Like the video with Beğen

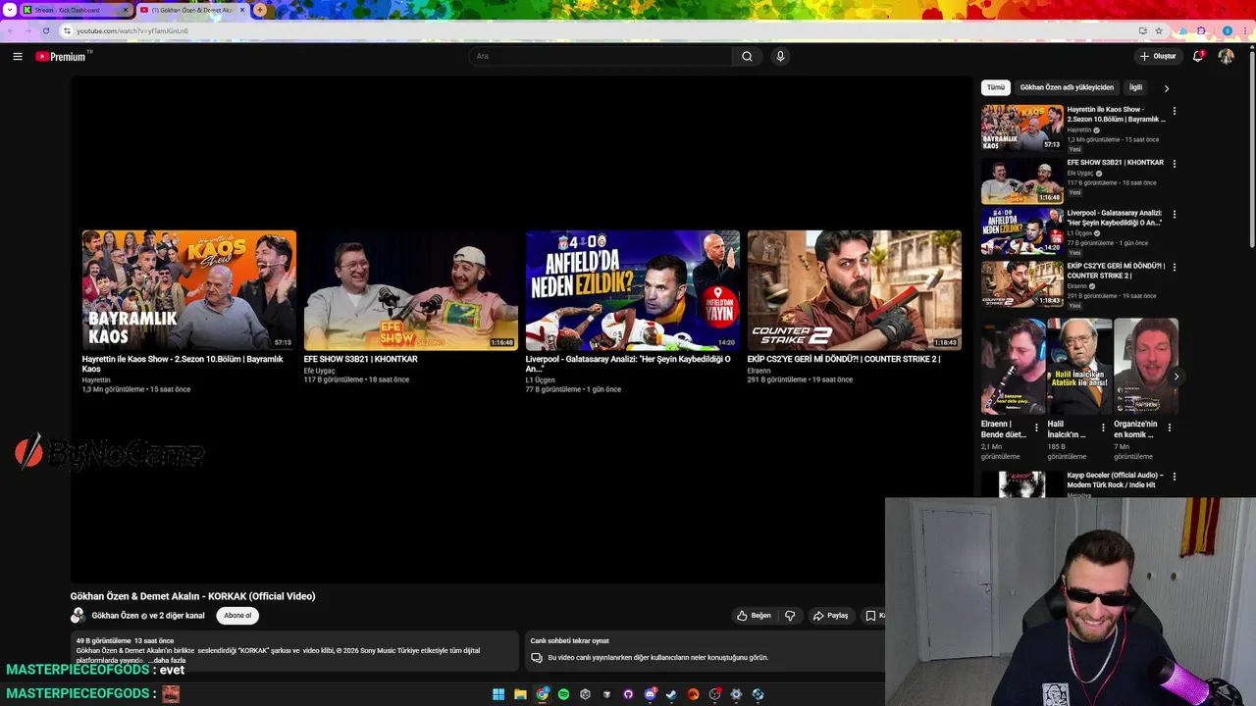[x=754, y=616]
